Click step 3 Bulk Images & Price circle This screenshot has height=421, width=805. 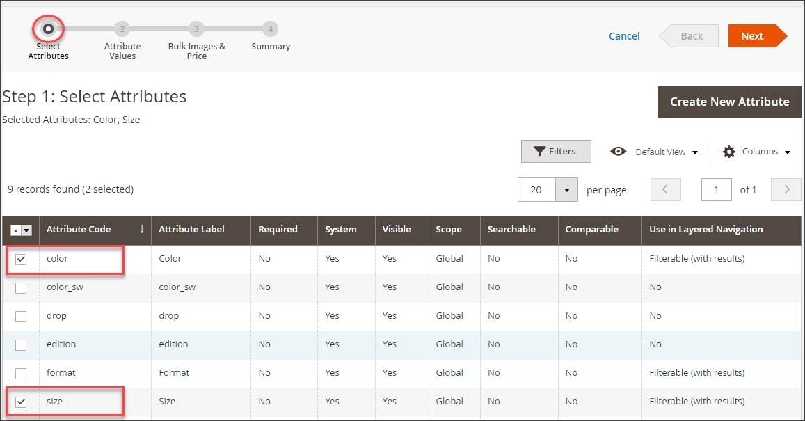pyautogui.click(x=196, y=29)
